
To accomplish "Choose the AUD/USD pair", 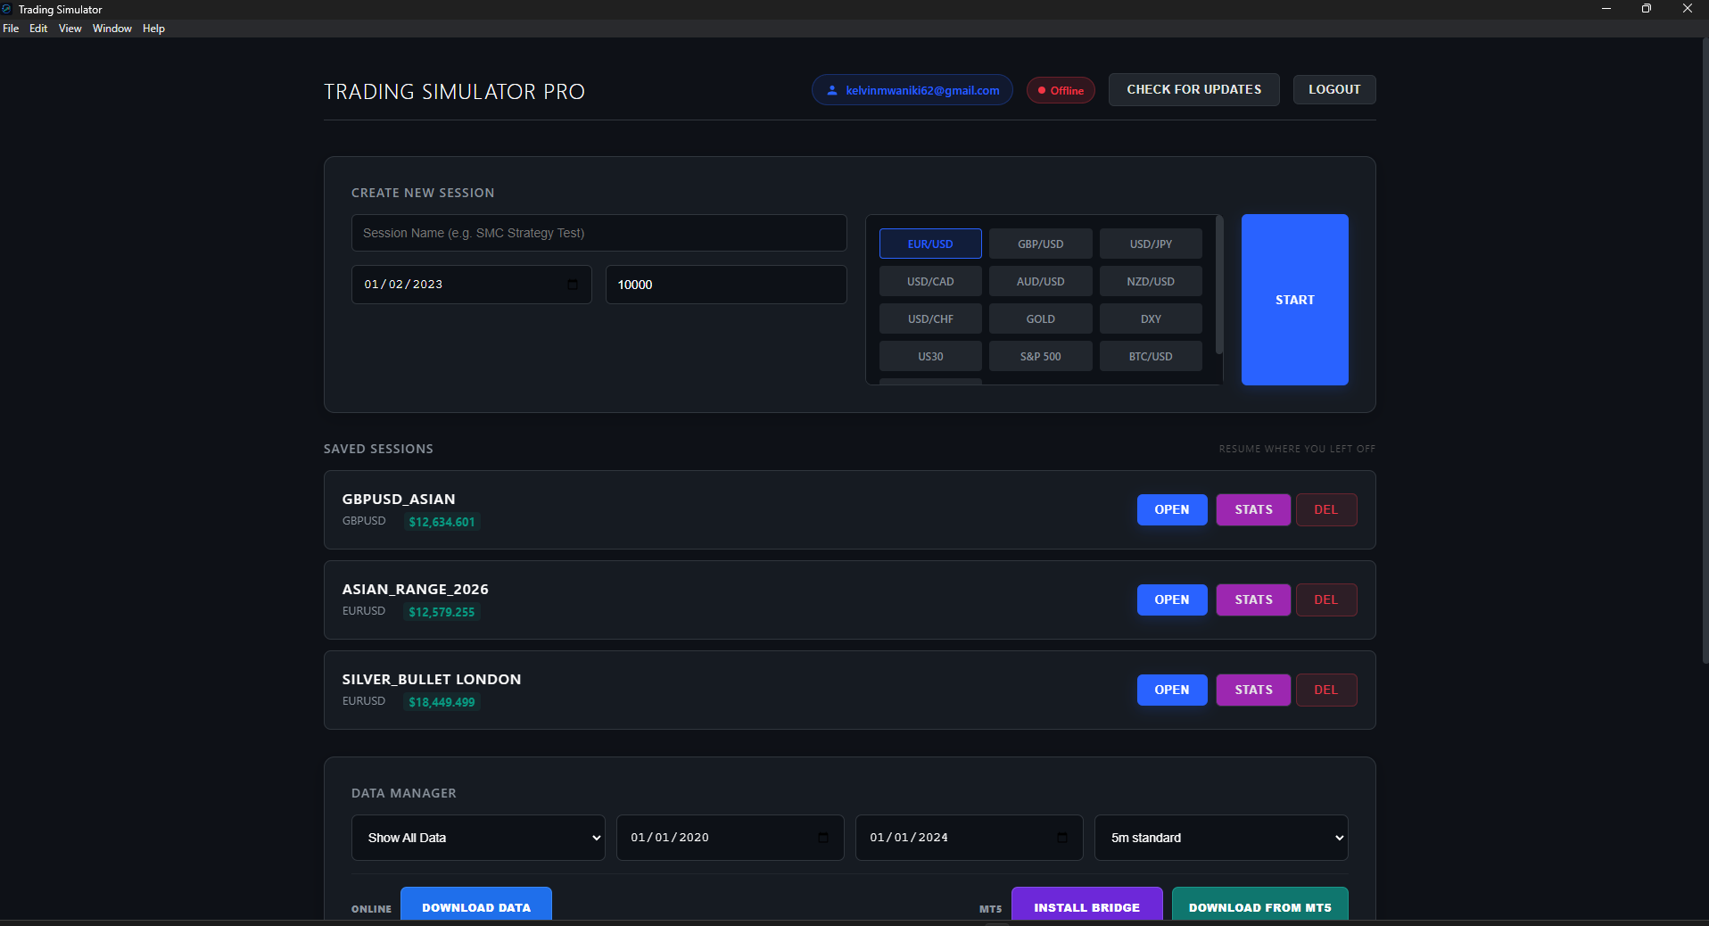I will pos(1041,281).
